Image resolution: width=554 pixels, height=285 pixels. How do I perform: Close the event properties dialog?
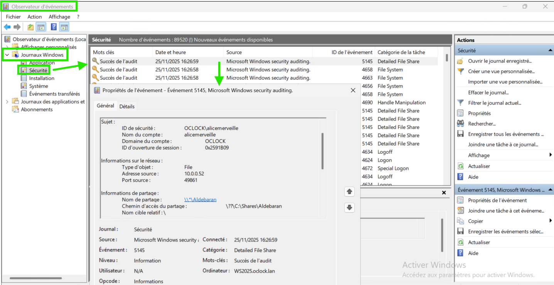(353, 91)
